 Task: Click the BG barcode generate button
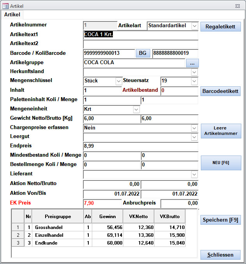click(x=142, y=53)
